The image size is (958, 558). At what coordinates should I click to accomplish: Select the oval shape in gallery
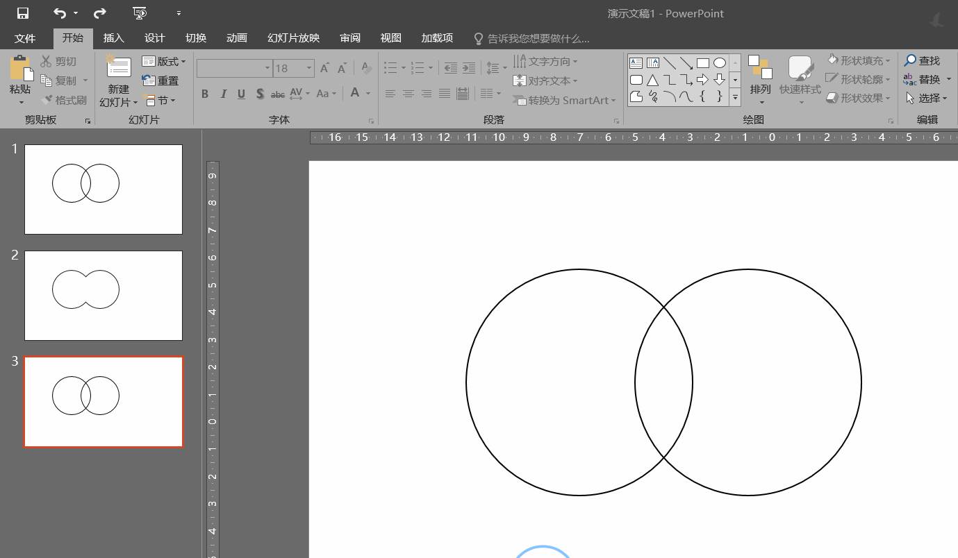[x=720, y=63]
